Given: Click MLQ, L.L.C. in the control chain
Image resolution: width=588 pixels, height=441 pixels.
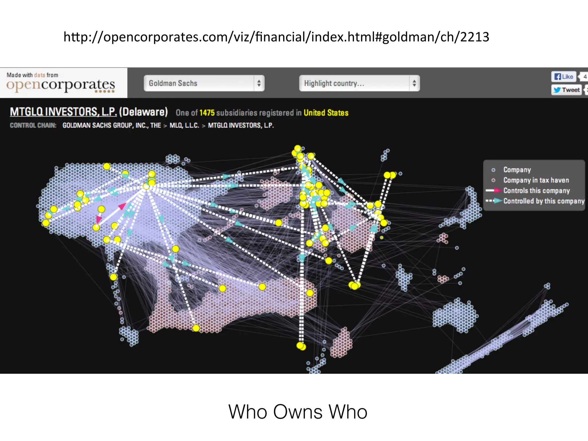Looking at the screenshot, I should click(x=184, y=125).
